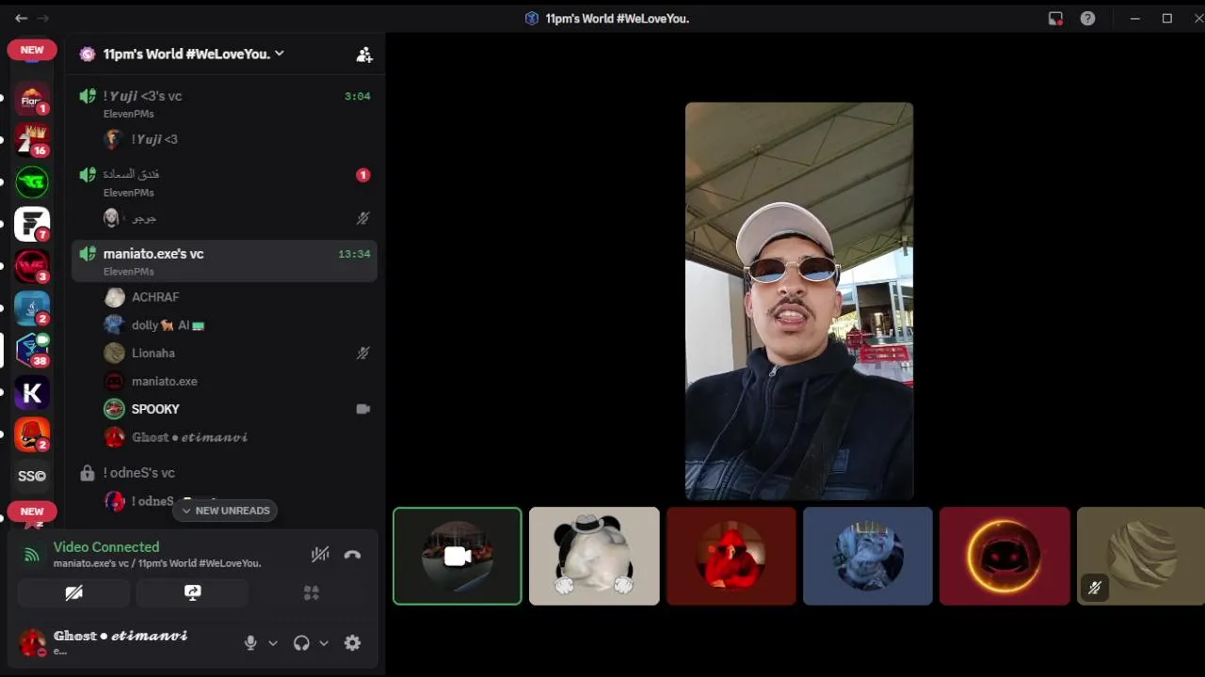1205x677 pixels.
Task: Share your screen
Action: click(192, 592)
